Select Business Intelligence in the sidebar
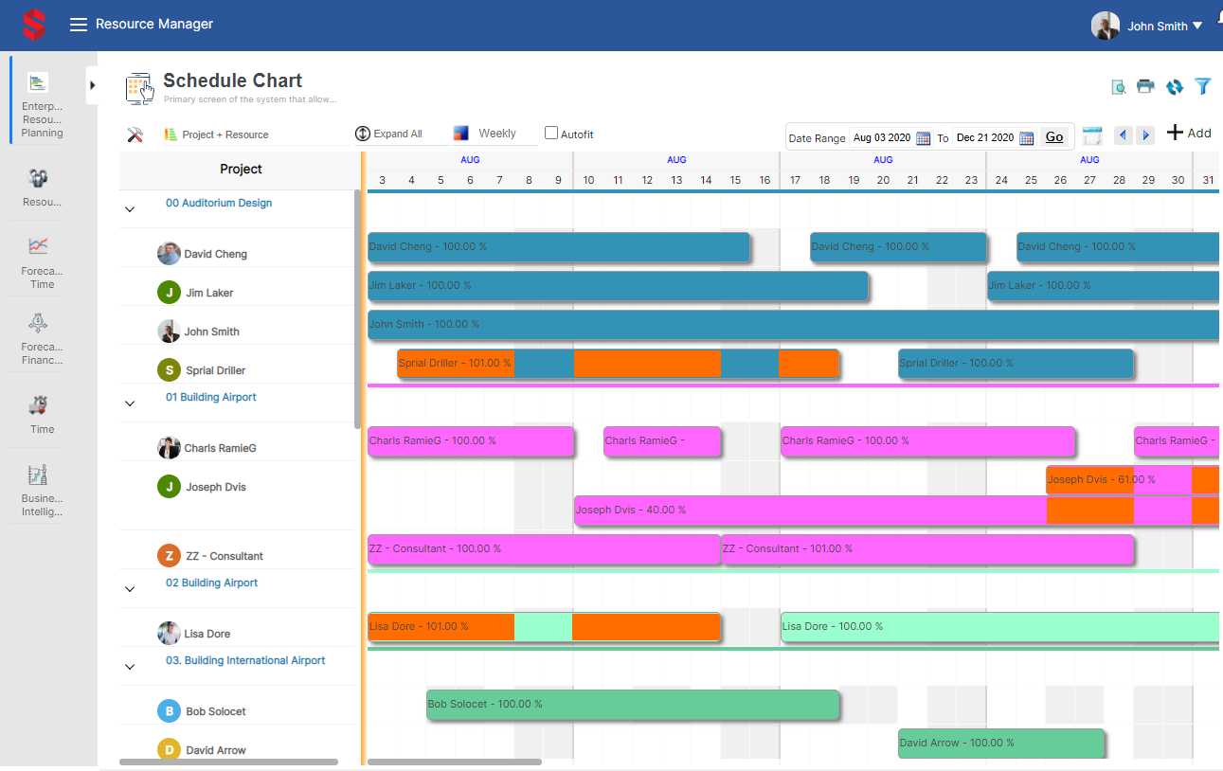Image resolution: width=1223 pixels, height=771 pixels. (x=42, y=491)
